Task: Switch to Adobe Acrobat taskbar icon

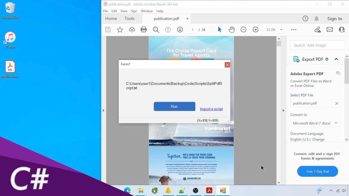Action: 209,191
